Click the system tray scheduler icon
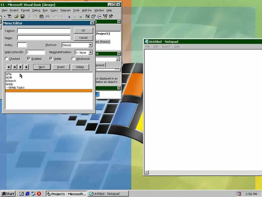This screenshot has width=262, height=197. (239, 194)
